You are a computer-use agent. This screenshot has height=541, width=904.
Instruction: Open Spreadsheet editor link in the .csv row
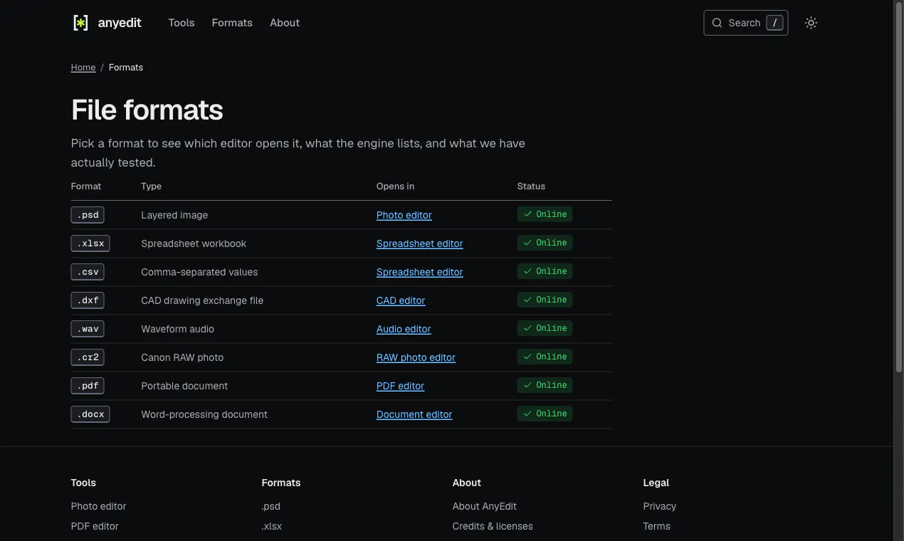point(420,272)
